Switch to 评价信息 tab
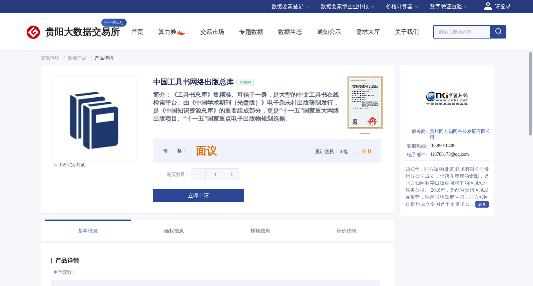This screenshot has width=533, height=286. (x=346, y=231)
